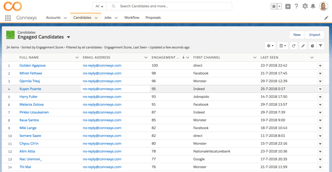Open Semere Saare's record
Screen dimensions: 332x172
(x=30, y=136)
